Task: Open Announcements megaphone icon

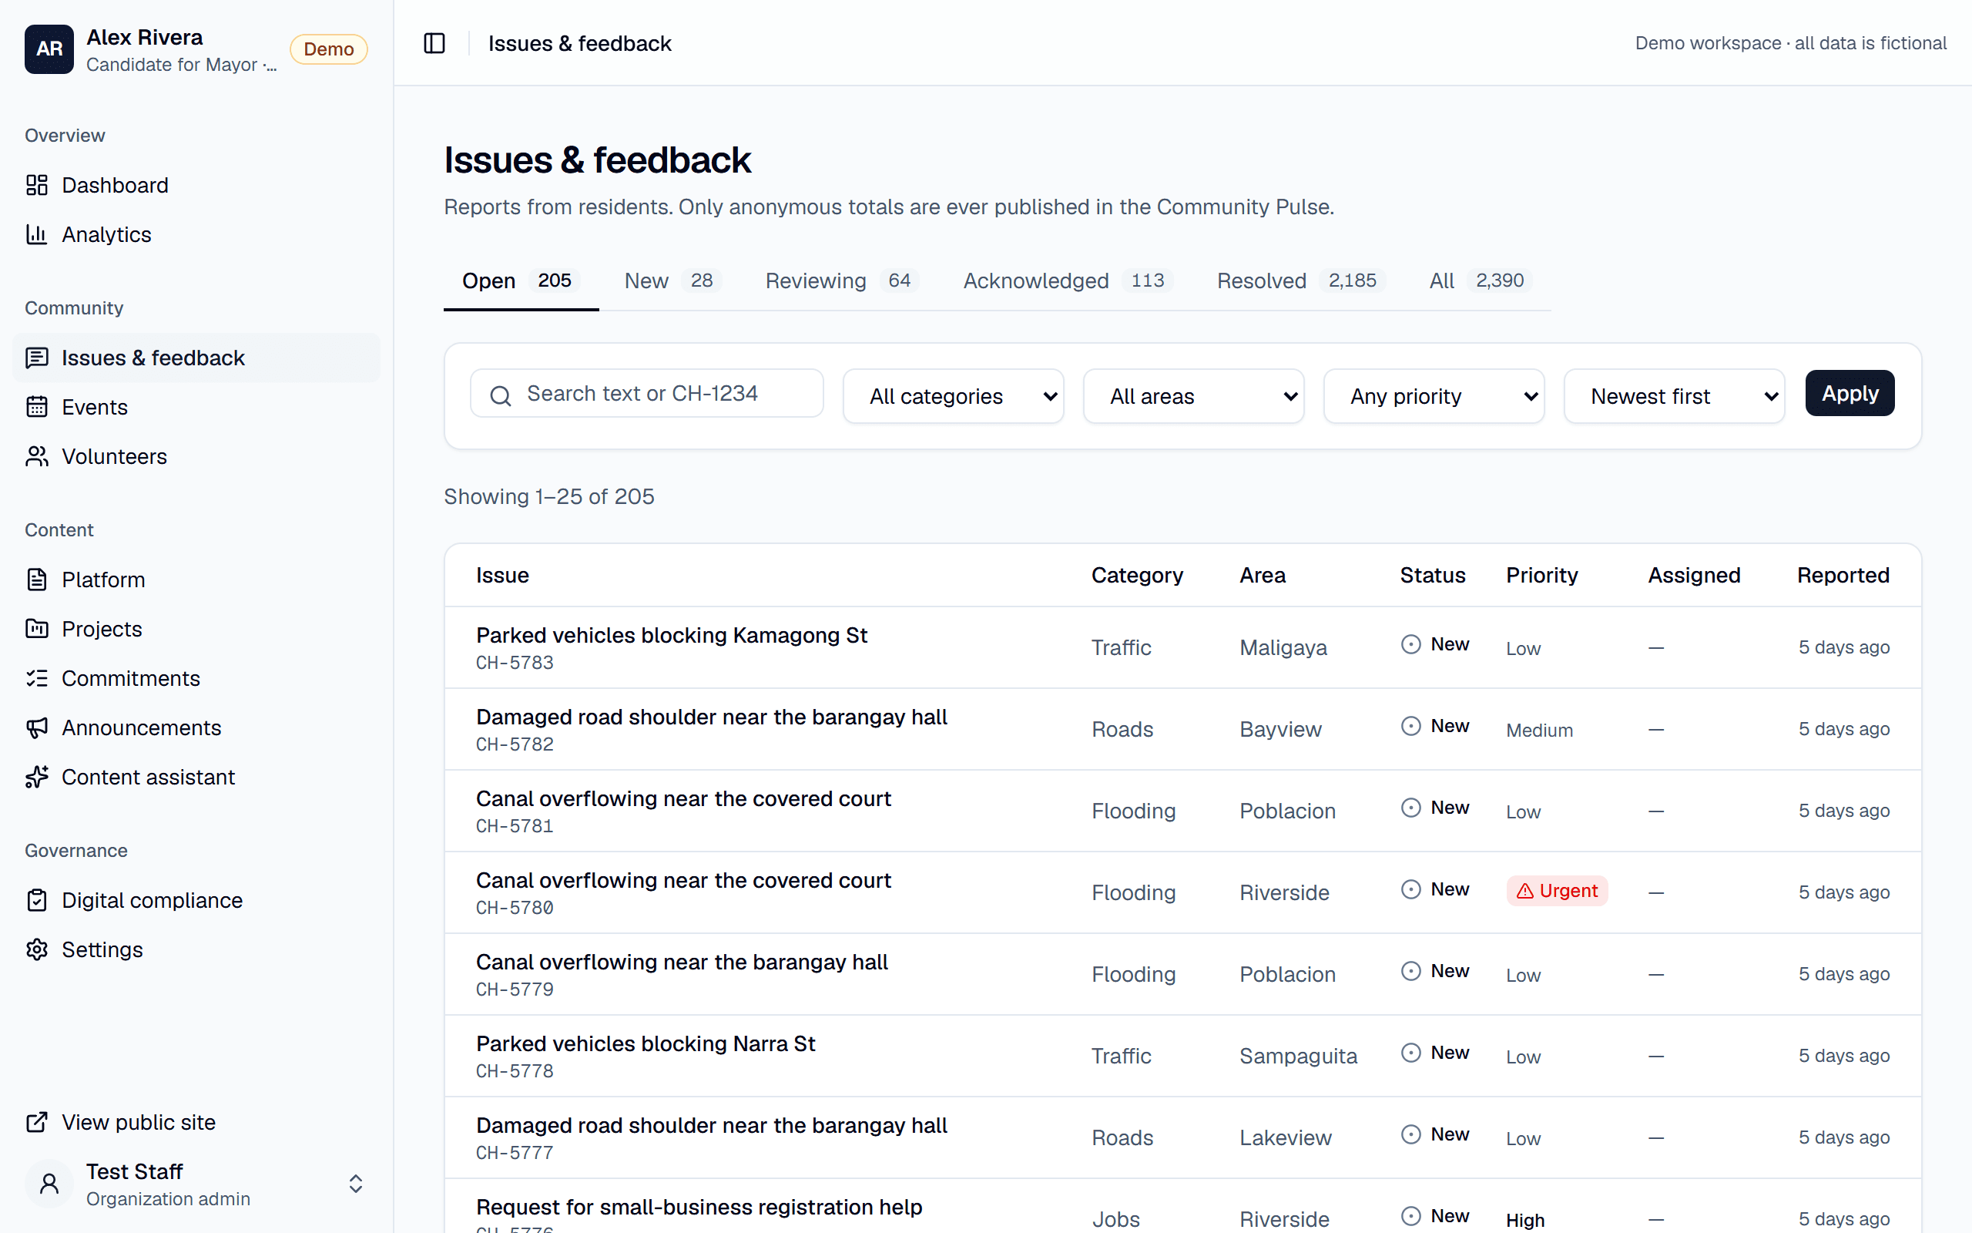Action: (x=37, y=727)
